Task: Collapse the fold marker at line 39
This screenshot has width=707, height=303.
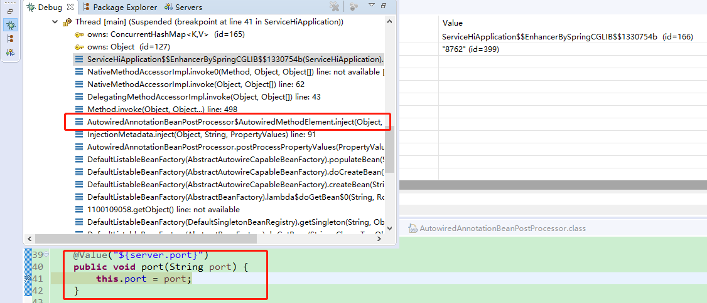Action: [x=47, y=255]
